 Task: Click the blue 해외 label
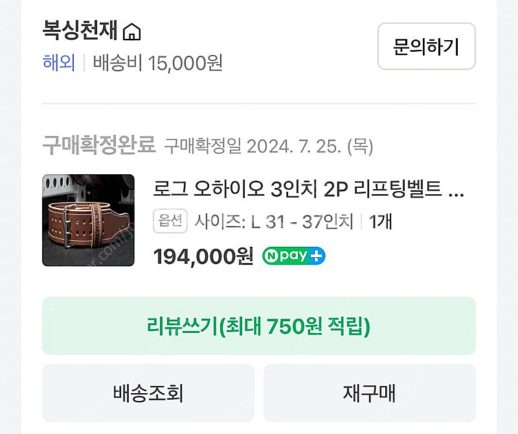[58, 63]
